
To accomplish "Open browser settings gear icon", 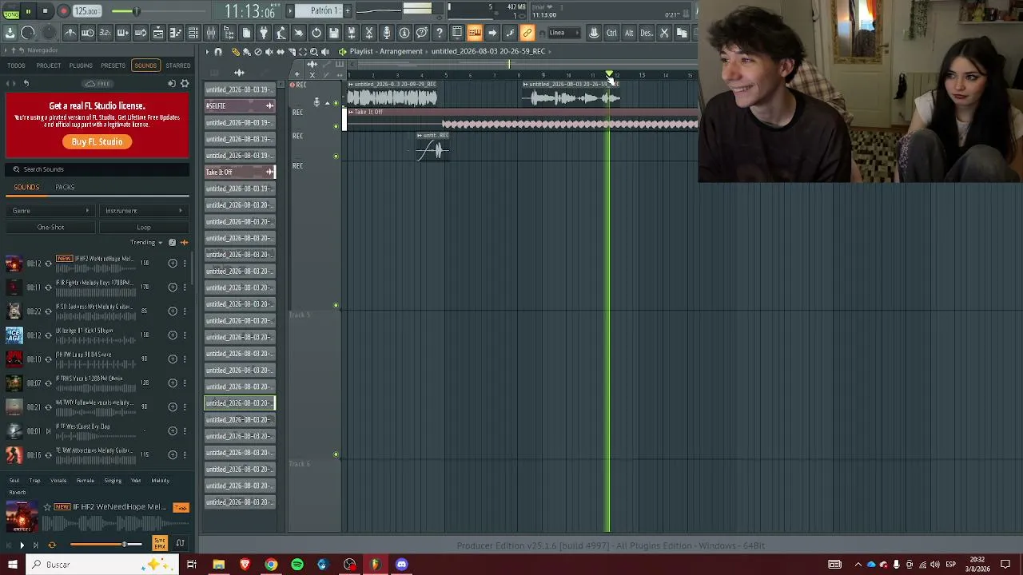I will [185, 84].
